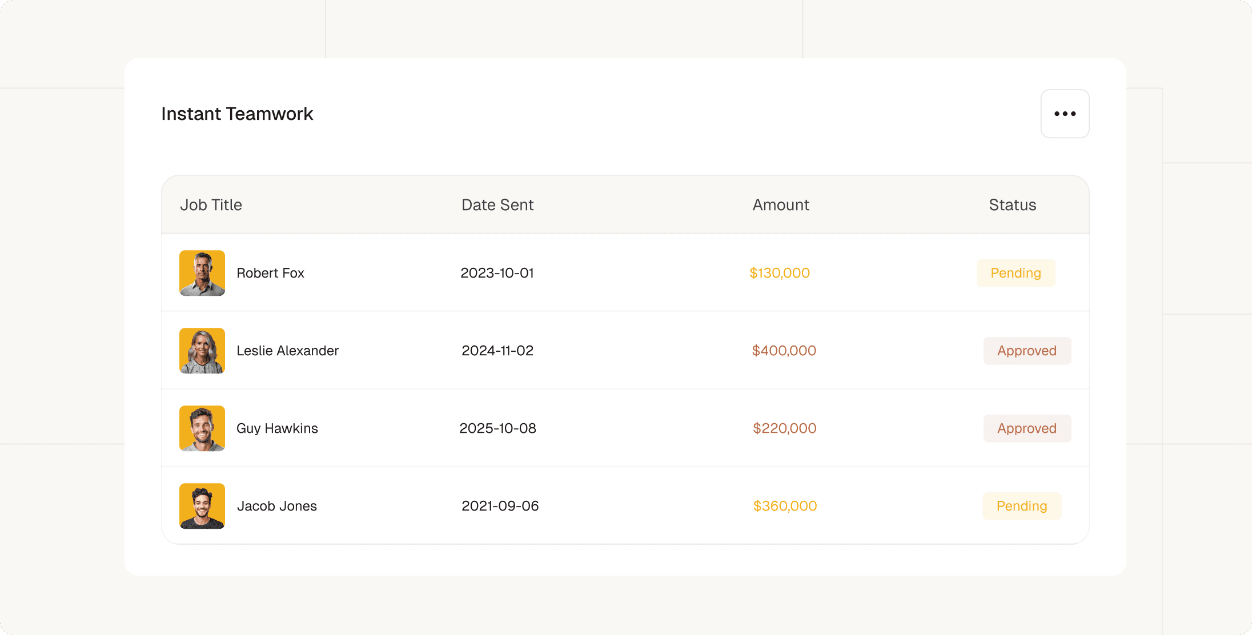Open the Robert Fox name link
This screenshot has height=635, width=1252.
(270, 273)
